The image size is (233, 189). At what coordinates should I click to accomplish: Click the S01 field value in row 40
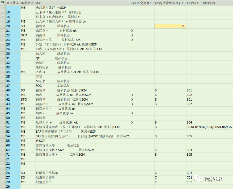[x=189, y=90]
